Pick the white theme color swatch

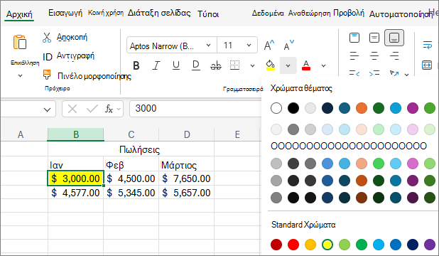[x=276, y=108]
